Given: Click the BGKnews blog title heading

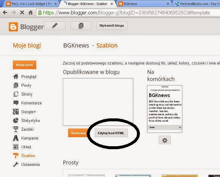Looking at the screenshot, I should coord(76,45).
